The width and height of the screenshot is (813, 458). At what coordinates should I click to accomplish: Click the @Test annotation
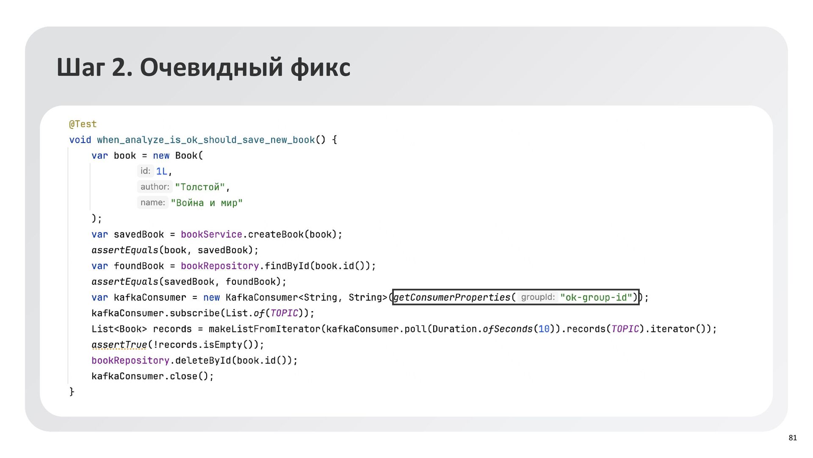(83, 124)
